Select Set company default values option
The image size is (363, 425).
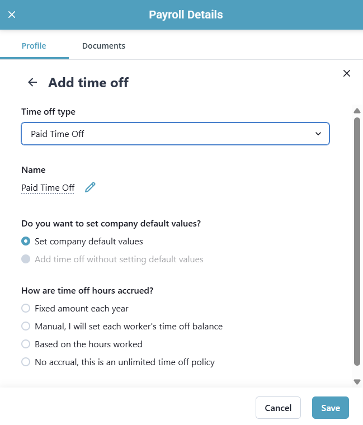point(26,242)
